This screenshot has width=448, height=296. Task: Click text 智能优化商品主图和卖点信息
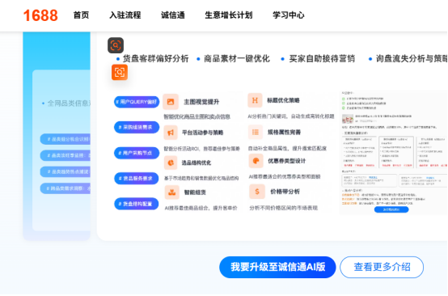197,116
